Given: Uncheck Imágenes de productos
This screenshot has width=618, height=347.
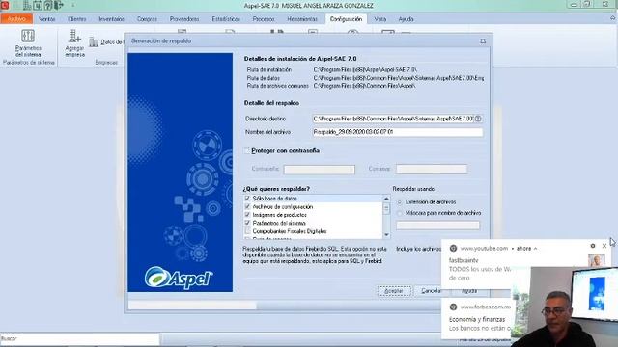Looking at the screenshot, I should 247,215.
